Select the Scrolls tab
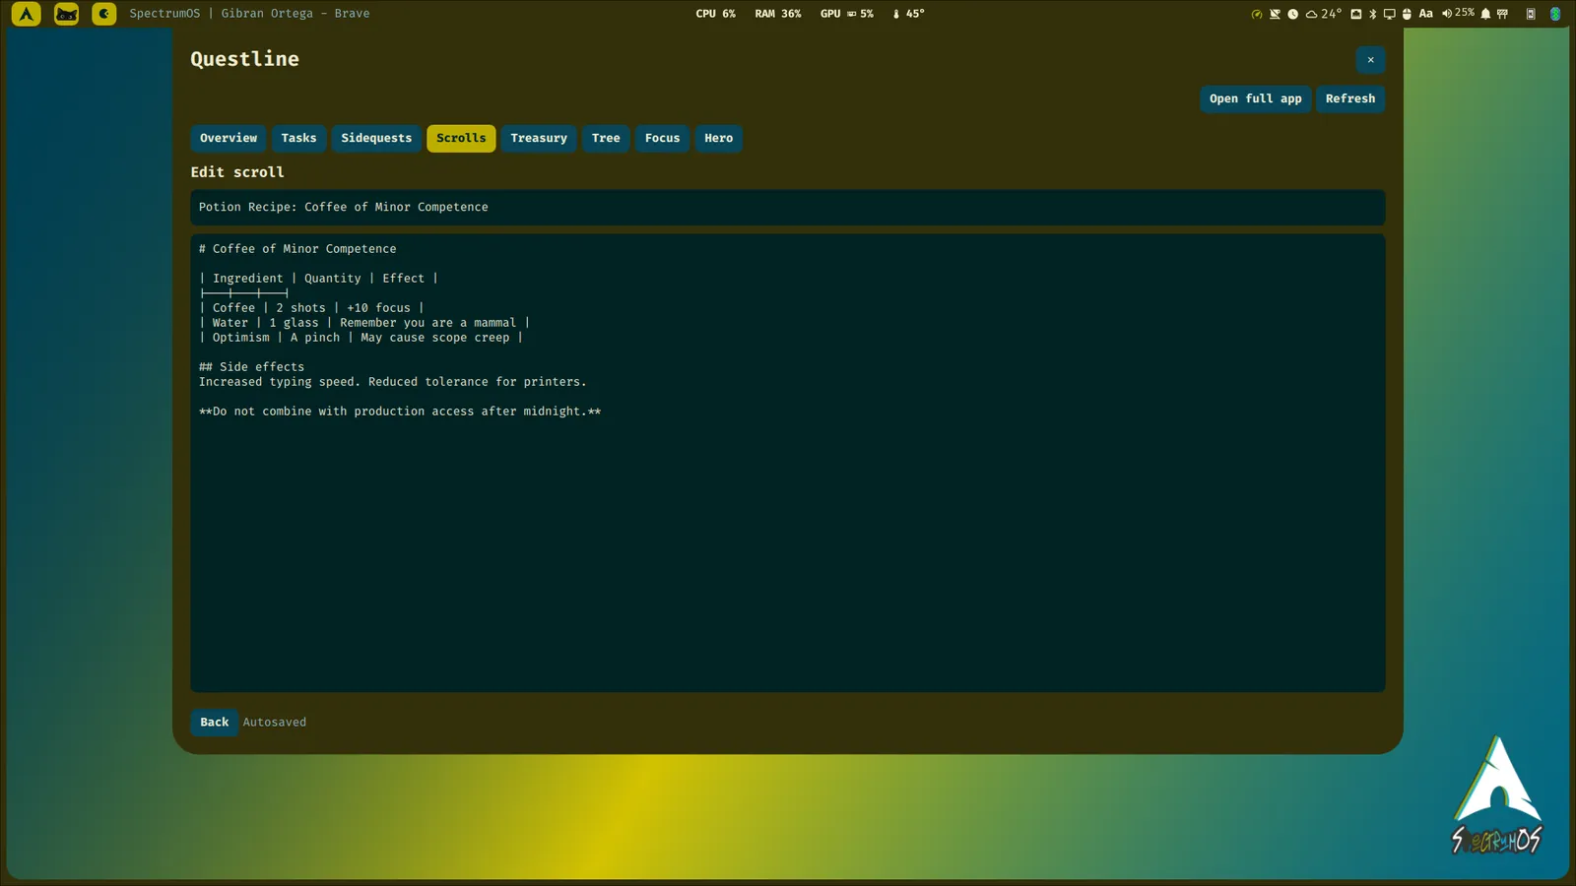Viewport: 1576px width, 886px height. tap(461, 139)
